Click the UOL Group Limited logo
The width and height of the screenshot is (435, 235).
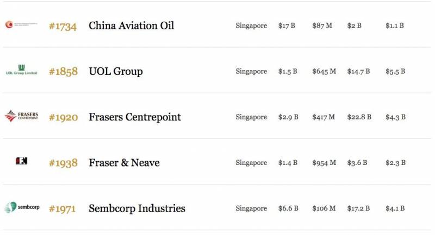click(x=21, y=70)
